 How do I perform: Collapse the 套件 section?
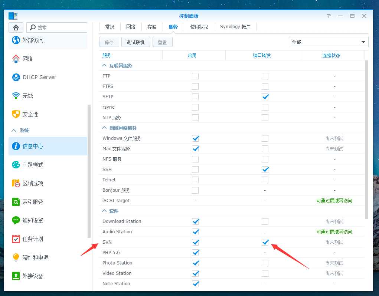pyautogui.click(x=104, y=211)
